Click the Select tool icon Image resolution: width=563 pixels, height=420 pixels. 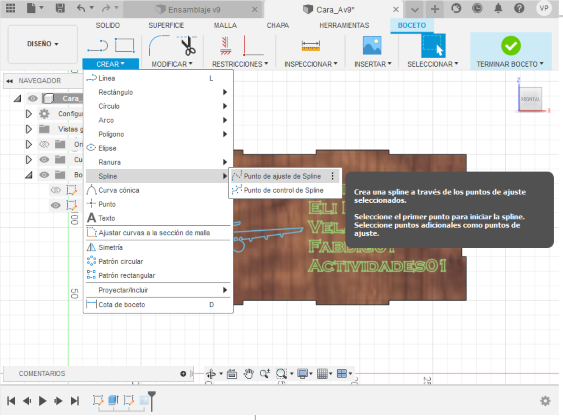pyautogui.click(x=433, y=45)
